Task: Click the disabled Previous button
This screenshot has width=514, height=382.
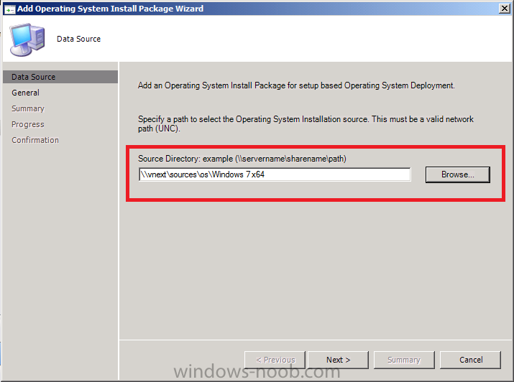Action: coord(275,360)
